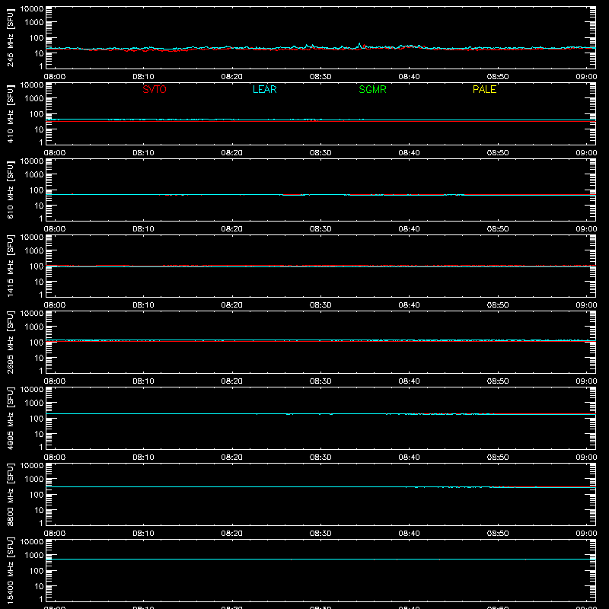Screen dimensions: 609x609
Task: Select the 15400 MHz [SFU] axis title
Action: pyautogui.click(x=11, y=570)
